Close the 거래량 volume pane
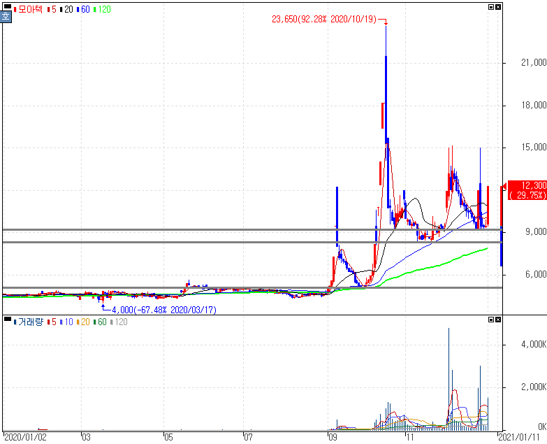This screenshot has width=547, height=444. click(498, 320)
